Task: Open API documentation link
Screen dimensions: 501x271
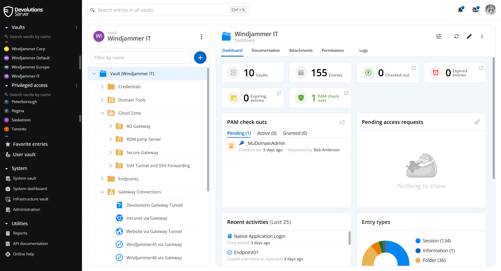Action: point(30,244)
